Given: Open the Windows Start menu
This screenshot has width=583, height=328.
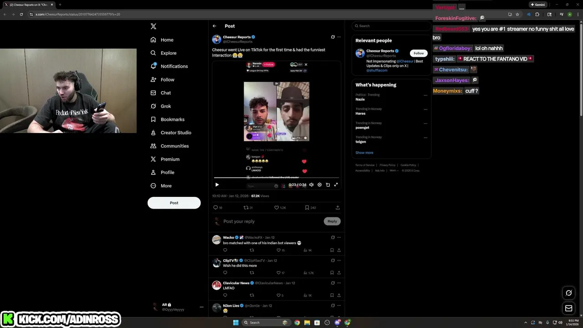Looking at the screenshot, I should (235, 323).
